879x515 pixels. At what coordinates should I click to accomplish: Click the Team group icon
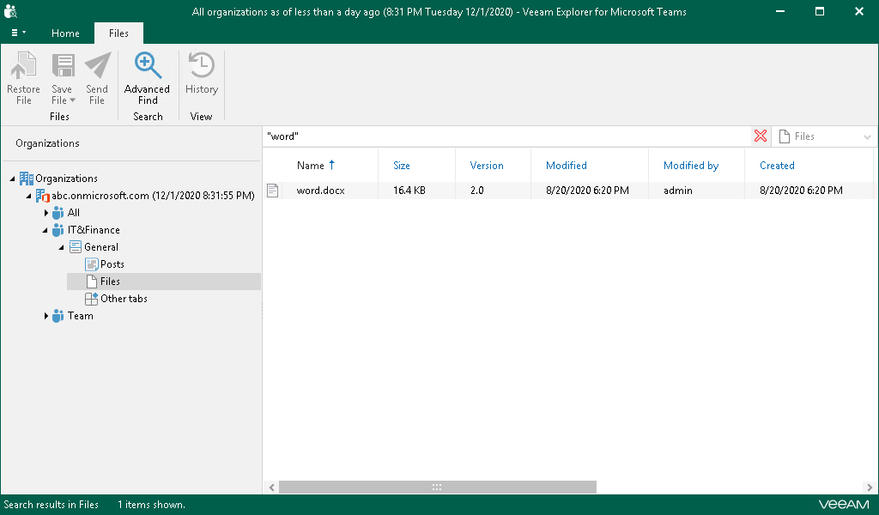click(58, 316)
